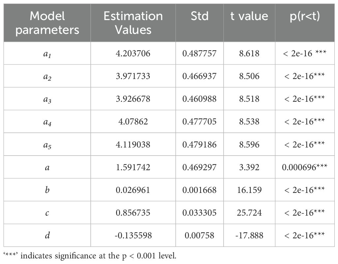Click the t value 16.159

[x=249, y=190]
